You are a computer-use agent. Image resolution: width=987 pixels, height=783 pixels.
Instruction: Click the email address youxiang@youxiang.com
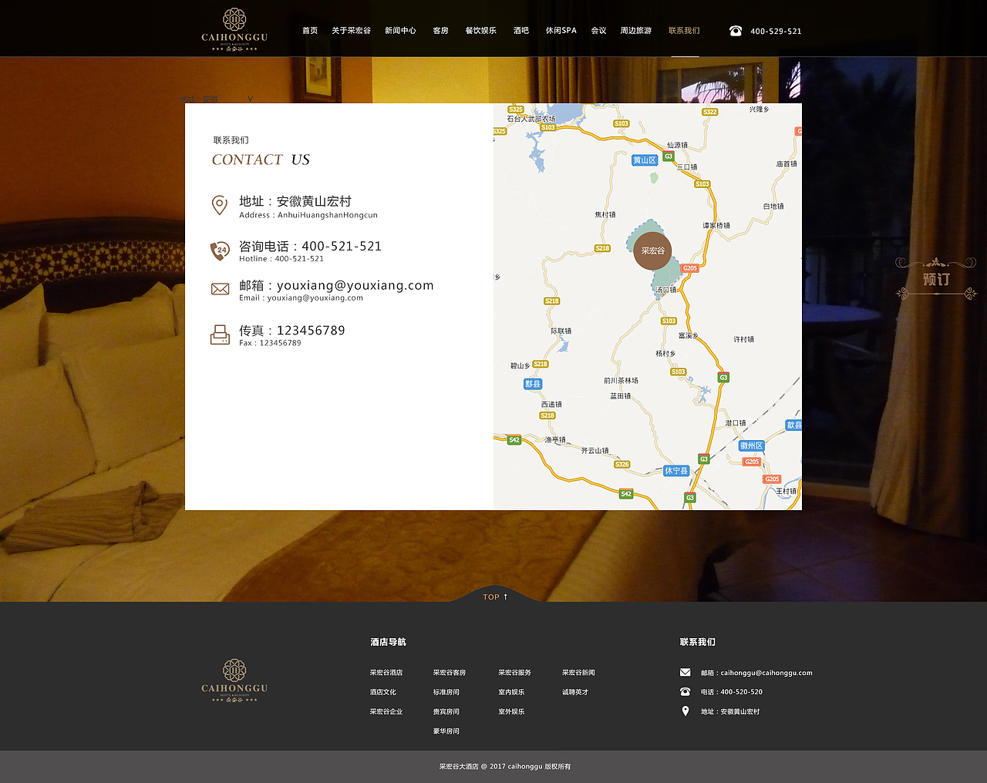(x=355, y=284)
